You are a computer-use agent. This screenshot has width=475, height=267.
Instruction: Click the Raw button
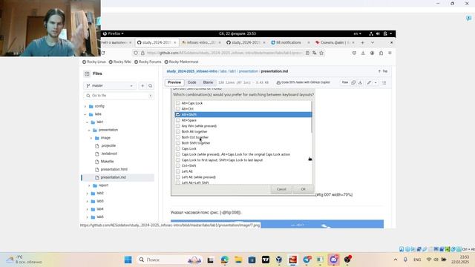tap(344, 82)
